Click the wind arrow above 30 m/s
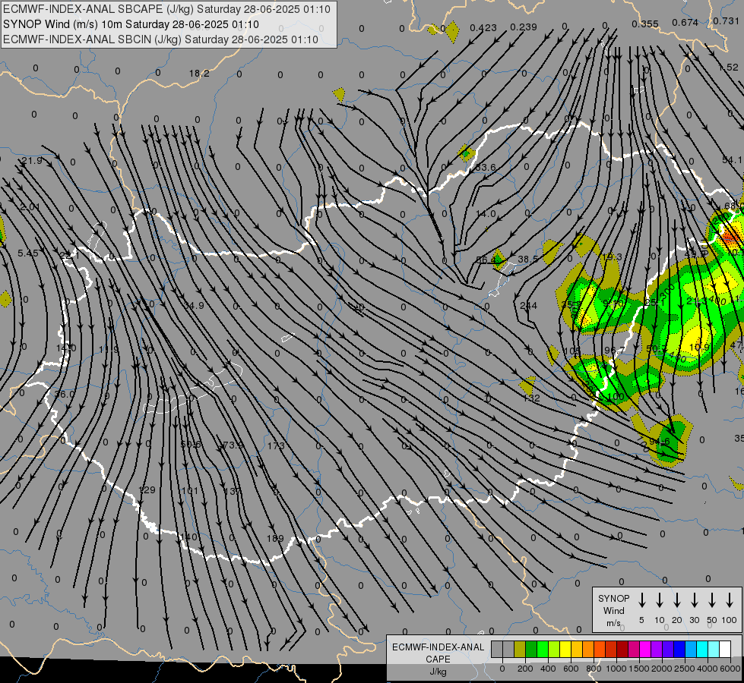The height and width of the screenshot is (683, 744). (694, 600)
